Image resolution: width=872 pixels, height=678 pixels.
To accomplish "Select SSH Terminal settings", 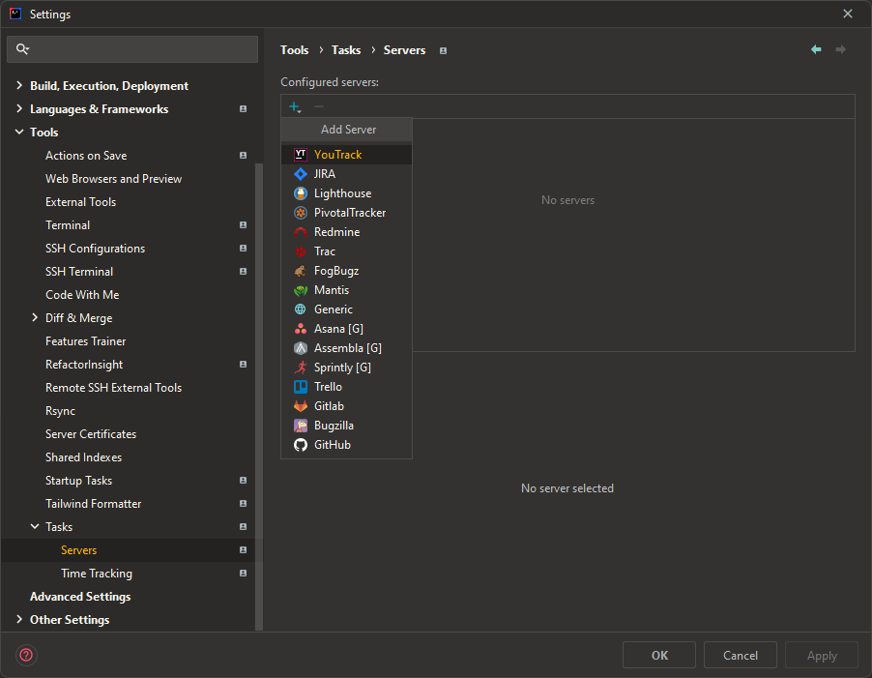I will [x=79, y=272].
